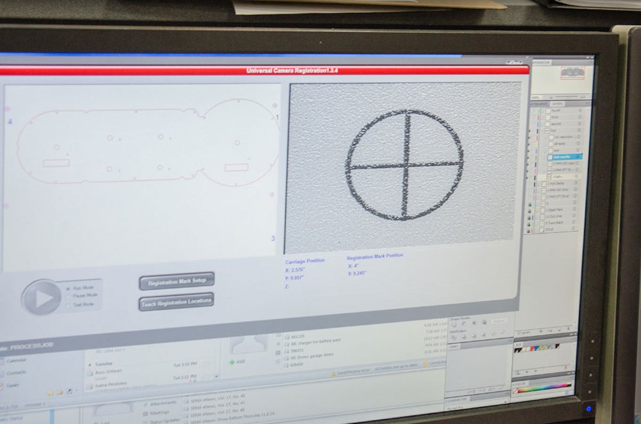Image resolution: width=641 pixels, height=424 pixels.
Task: Enable the Test Mode radio option
Action: (68, 304)
